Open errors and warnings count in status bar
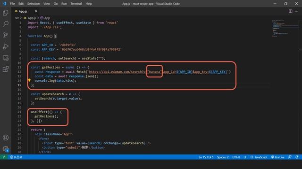This screenshot has width=302, height=169. pyautogui.click(x=16, y=157)
